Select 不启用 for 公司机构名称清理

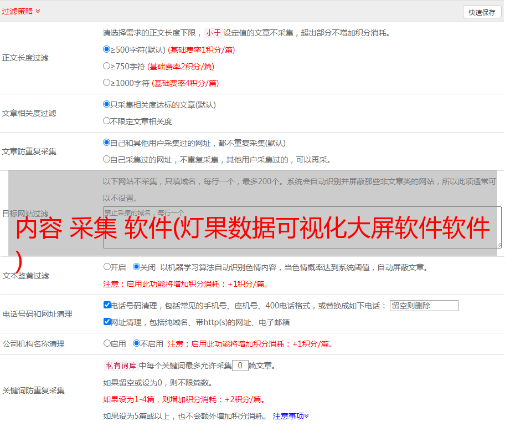click(136, 343)
